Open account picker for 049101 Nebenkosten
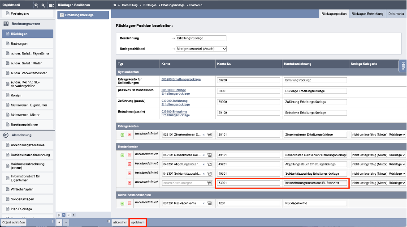 (x=209, y=155)
